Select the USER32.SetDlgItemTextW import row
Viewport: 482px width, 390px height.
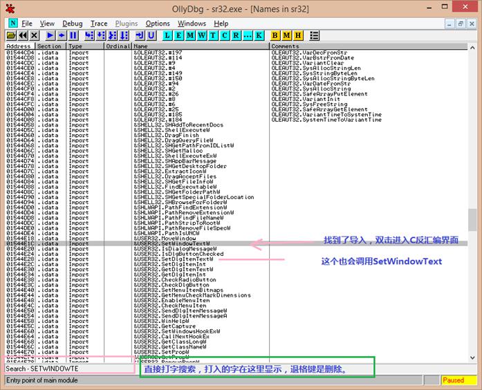pyautogui.click(x=236, y=259)
